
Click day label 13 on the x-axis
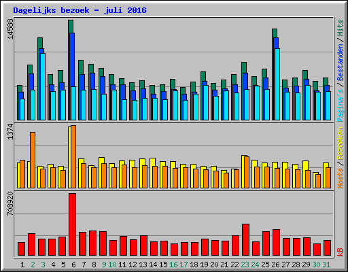[143, 265]
